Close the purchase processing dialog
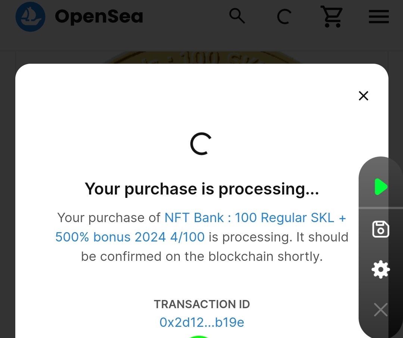The width and height of the screenshot is (403, 338). [x=363, y=96]
